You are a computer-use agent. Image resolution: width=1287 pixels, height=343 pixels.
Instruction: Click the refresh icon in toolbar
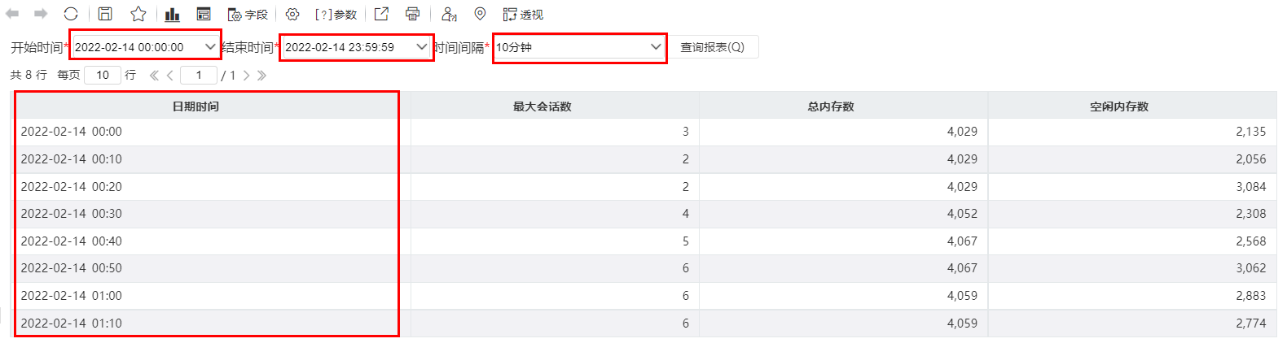point(71,14)
